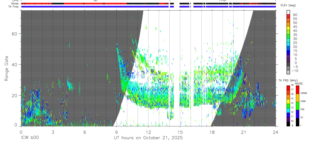Click "UT hours on October 21, 2025" axis title
The height and width of the screenshot is (143, 310).
pyautogui.click(x=148, y=138)
